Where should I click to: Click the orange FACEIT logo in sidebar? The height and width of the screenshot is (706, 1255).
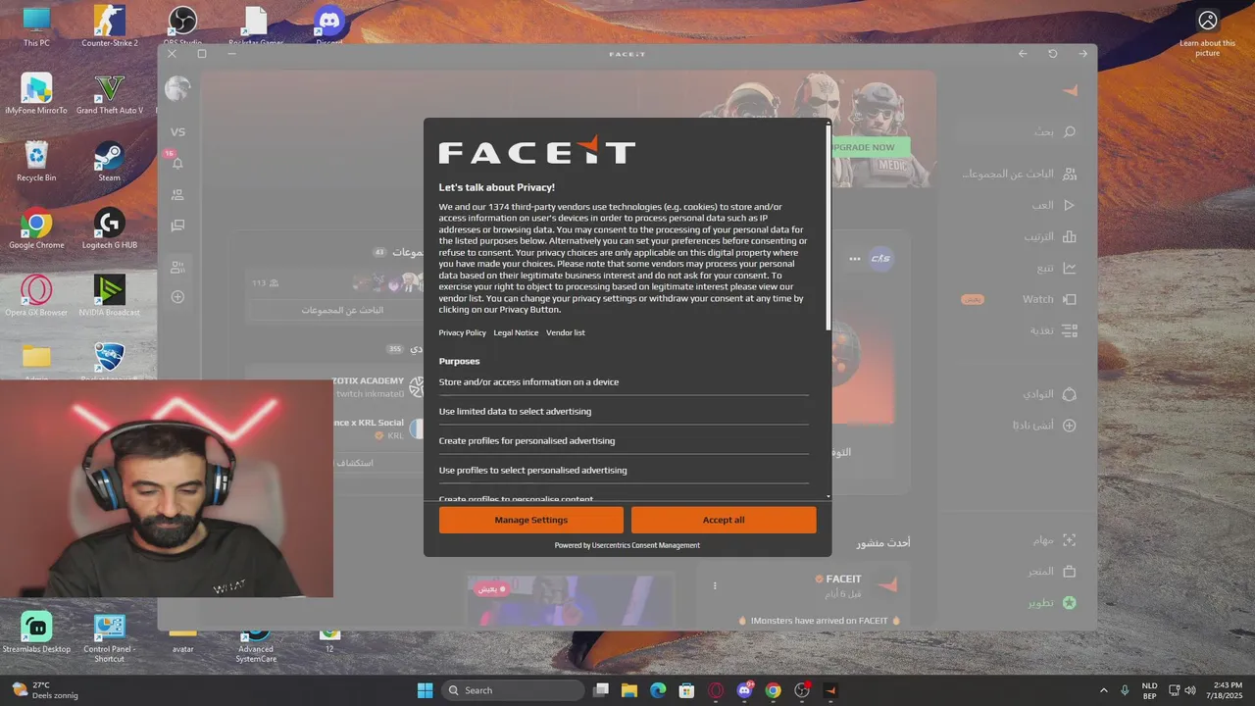tap(1070, 90)
